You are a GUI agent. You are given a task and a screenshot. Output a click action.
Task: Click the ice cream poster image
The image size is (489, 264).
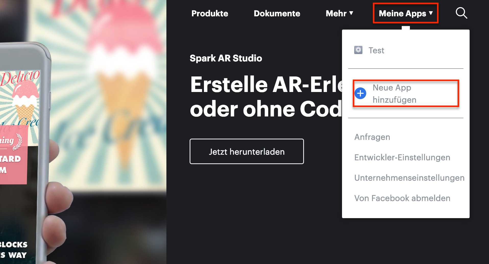(83, 132)
